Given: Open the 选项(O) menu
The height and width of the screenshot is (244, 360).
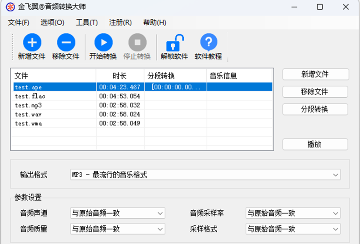Looking at the screenshot, I should 52,22.
